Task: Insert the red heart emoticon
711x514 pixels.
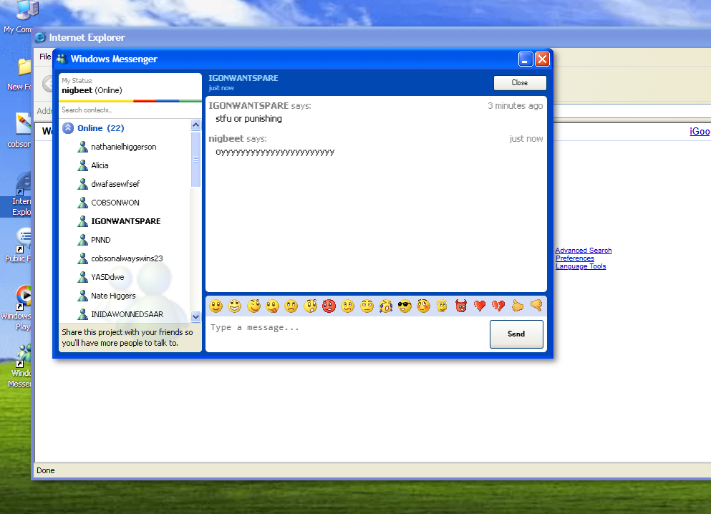Action: [480, 306]
